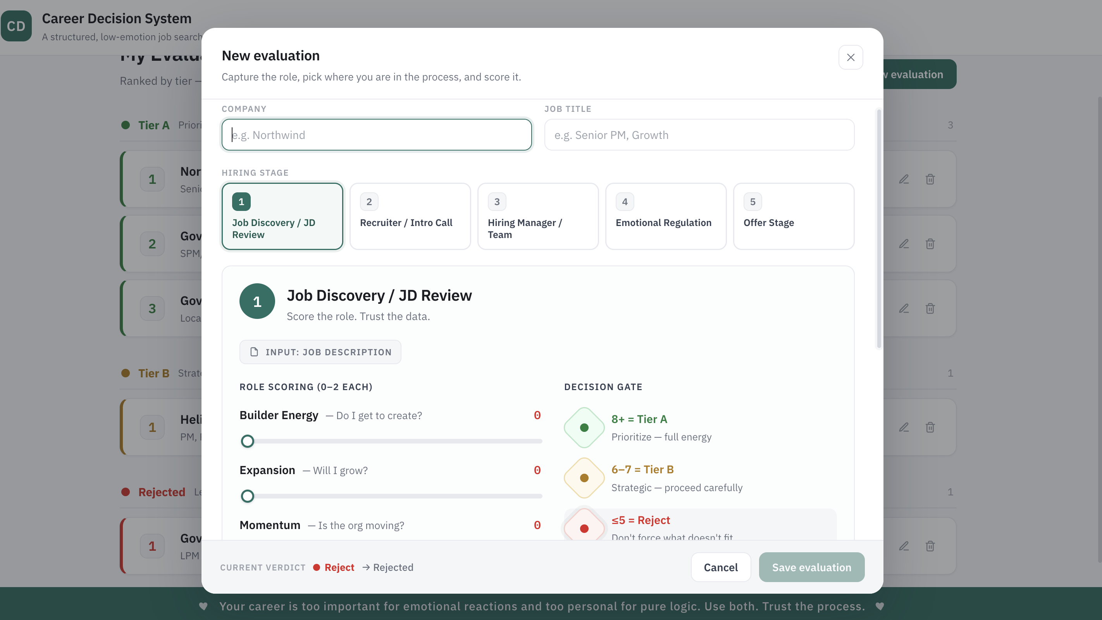
Task: Click the rank 3 badge in Tier A
Action: click(x=152, y=308)
